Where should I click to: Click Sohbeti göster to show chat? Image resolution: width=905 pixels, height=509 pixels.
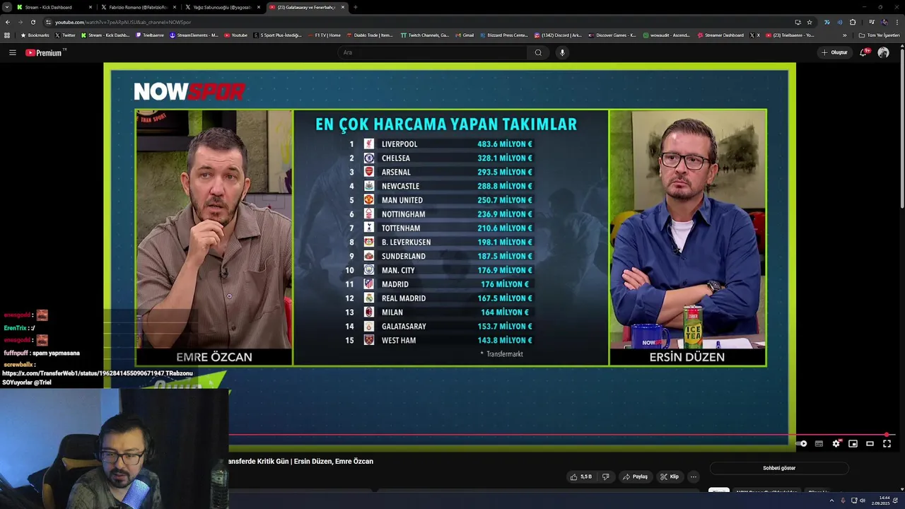[779, 468]
